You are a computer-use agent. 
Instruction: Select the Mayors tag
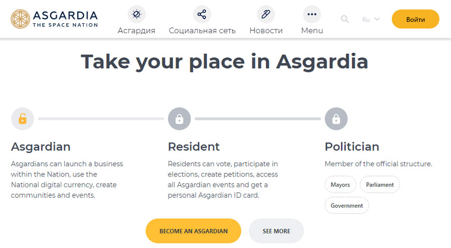340,184
